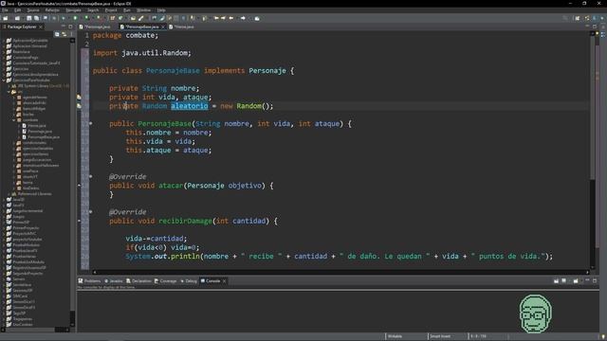Toggle Link with Editor in Package Explorer
The image size is (607, 341).
pyautogui.click(x=64, y=34)
